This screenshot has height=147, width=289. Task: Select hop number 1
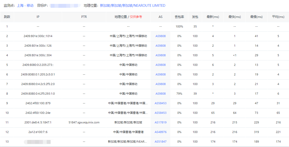click(7, 26)
